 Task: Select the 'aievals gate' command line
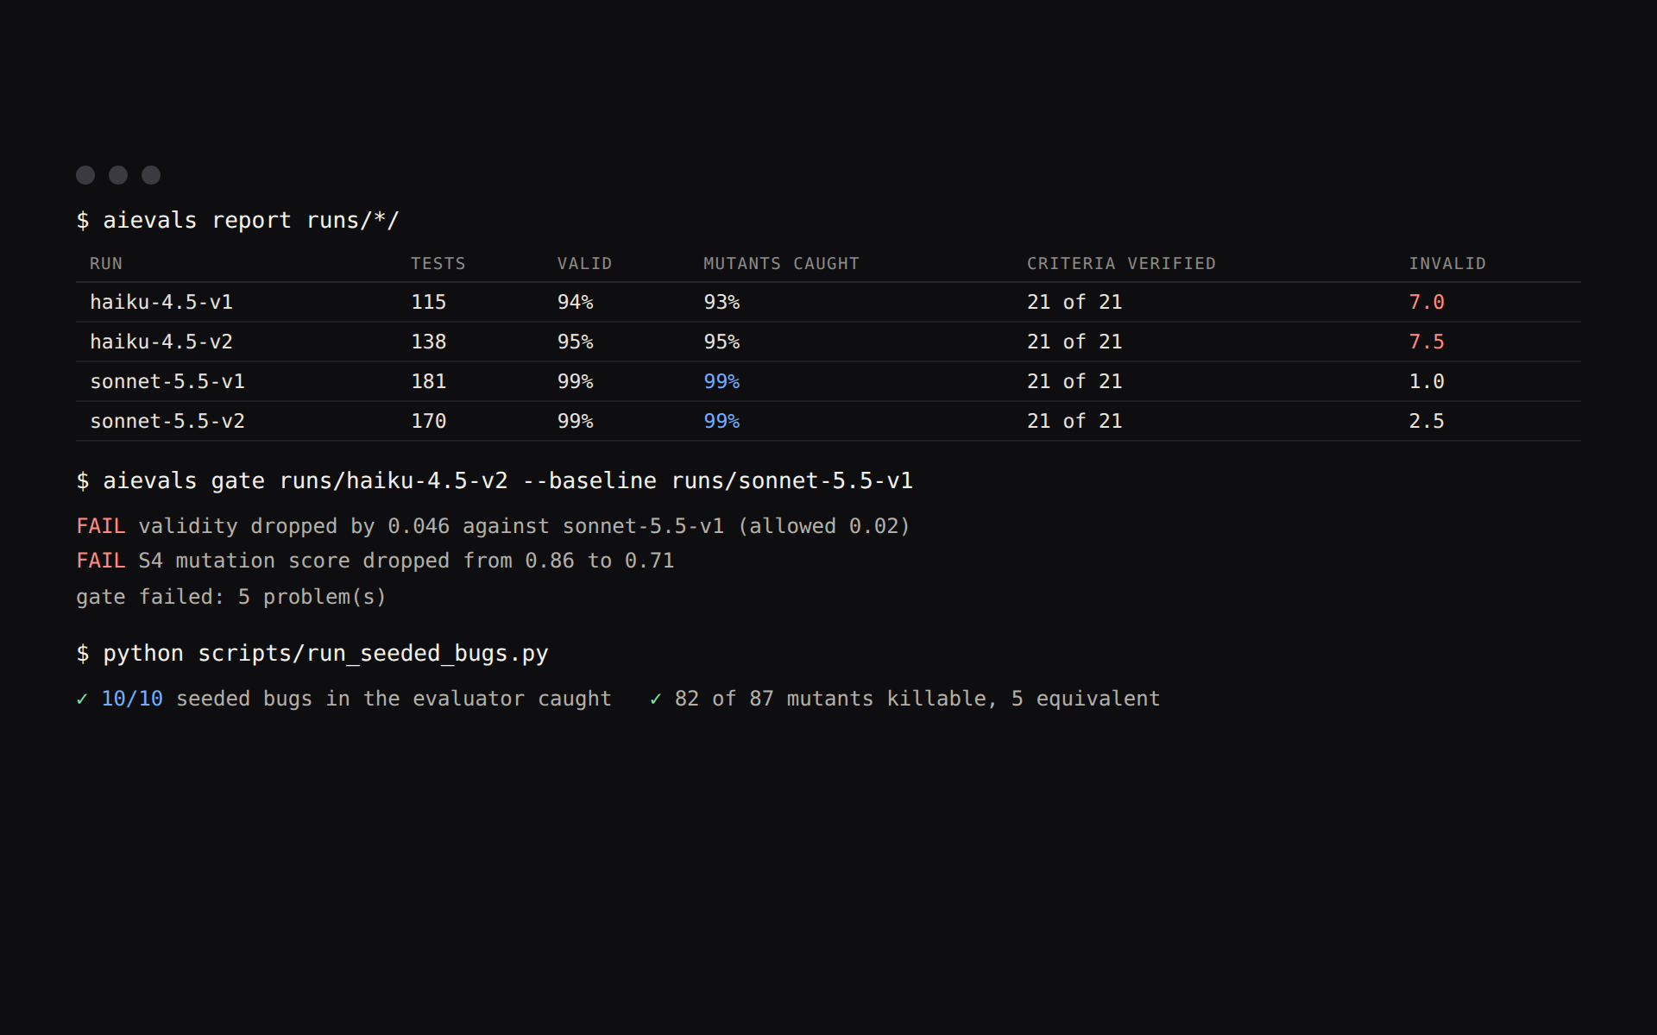click(x=495, y=481)
